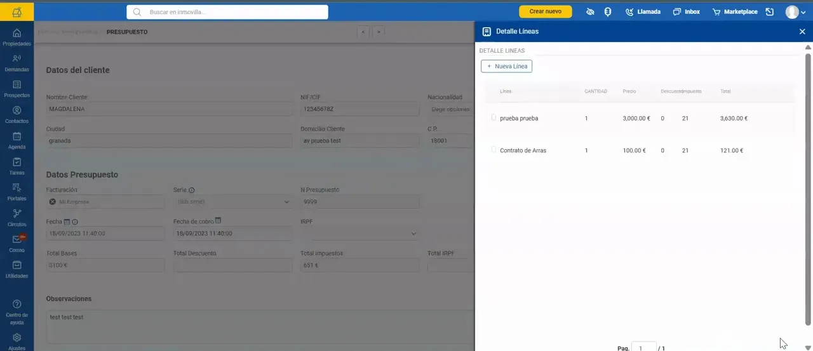Image resolution: width=813 pixels, height=351 pixels.
Task: Open Tareas in the sidebar
Action: click(x=17, y=166)
